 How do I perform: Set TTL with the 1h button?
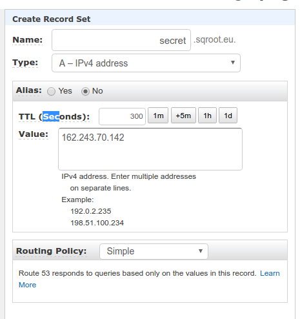pyautogui.click(x=207, y=116)
